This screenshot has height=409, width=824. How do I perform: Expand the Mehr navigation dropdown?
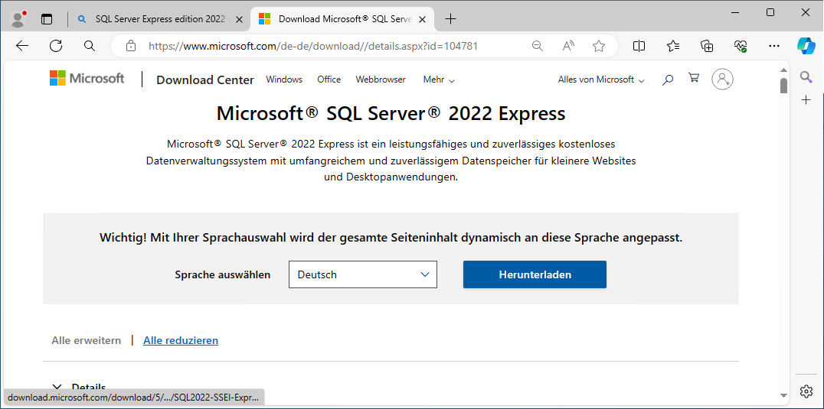(x=439, y=80)
